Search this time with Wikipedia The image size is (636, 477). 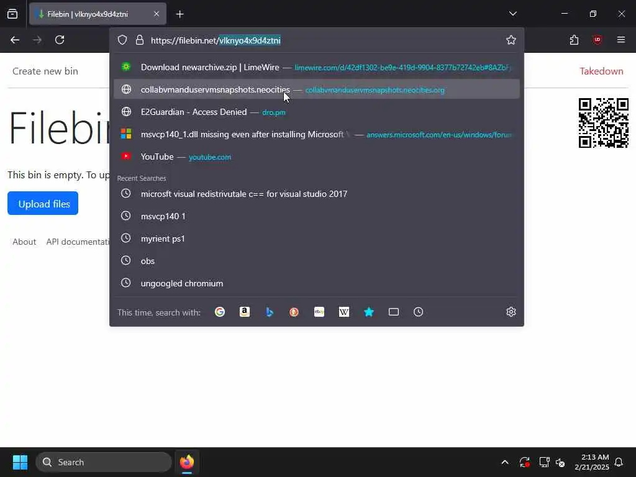pos(344,312)
